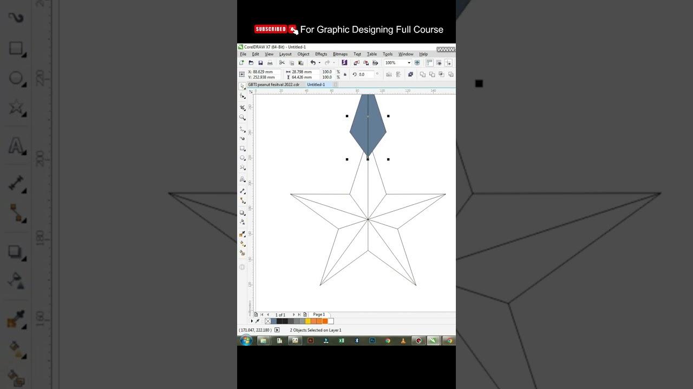Select the Artistic Media tool
693x389 pixels.
click(x=242, y=138)
